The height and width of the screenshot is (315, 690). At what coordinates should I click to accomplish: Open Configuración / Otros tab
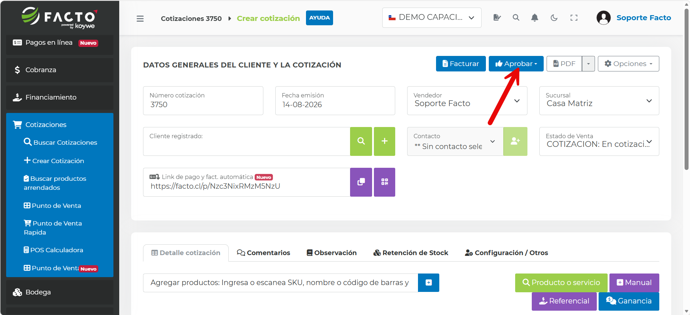[506, 253]
